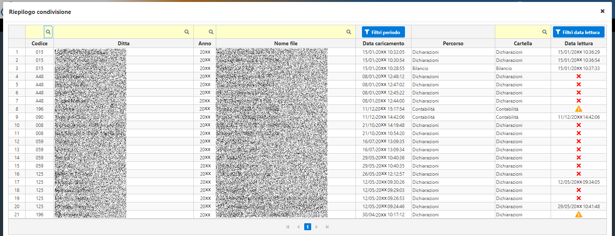Sort by the Percorso column header

[453, 43]
